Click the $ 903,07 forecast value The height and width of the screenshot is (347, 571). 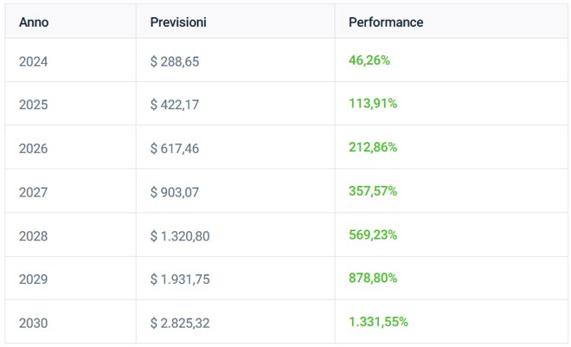(175, 191)
